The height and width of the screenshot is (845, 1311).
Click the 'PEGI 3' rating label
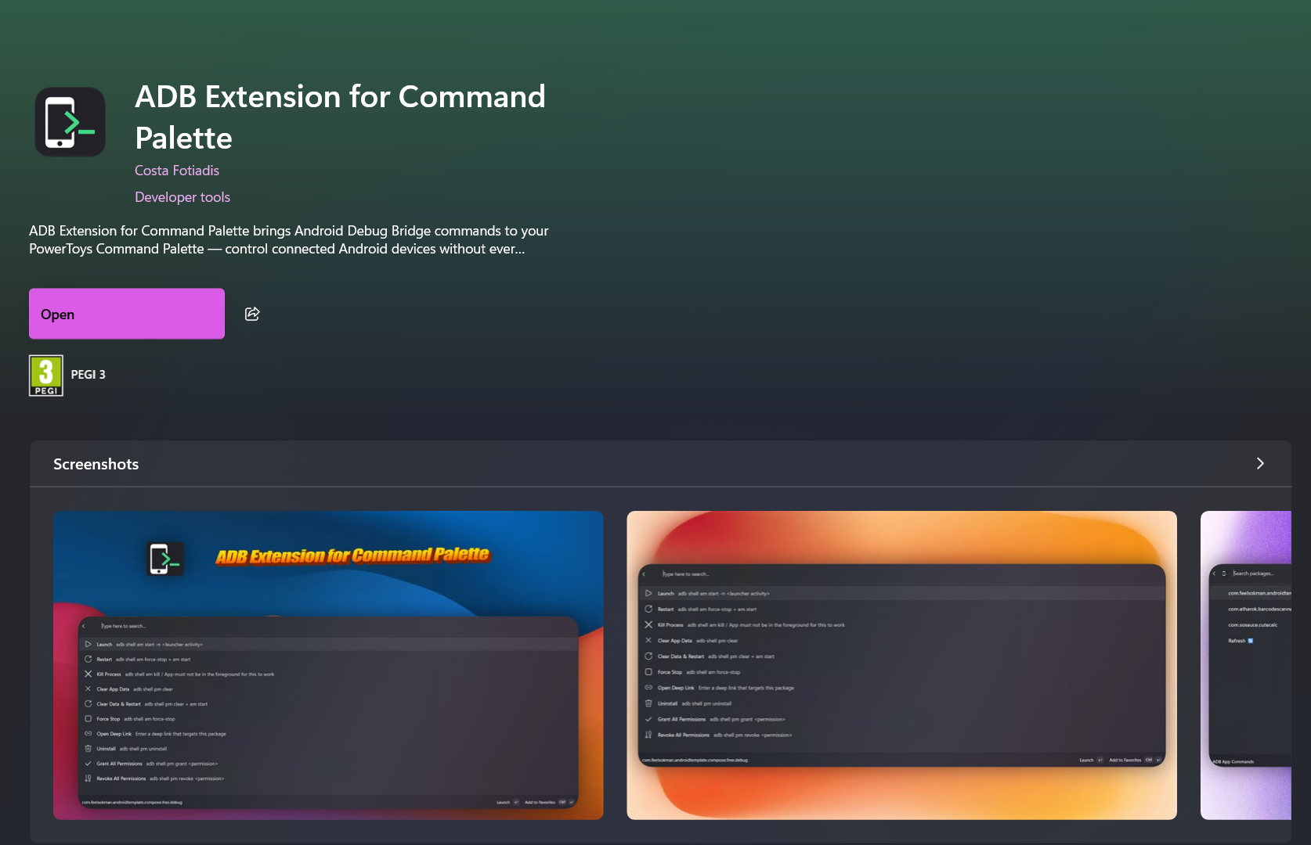pyautogui.click(x=88, y=375)
